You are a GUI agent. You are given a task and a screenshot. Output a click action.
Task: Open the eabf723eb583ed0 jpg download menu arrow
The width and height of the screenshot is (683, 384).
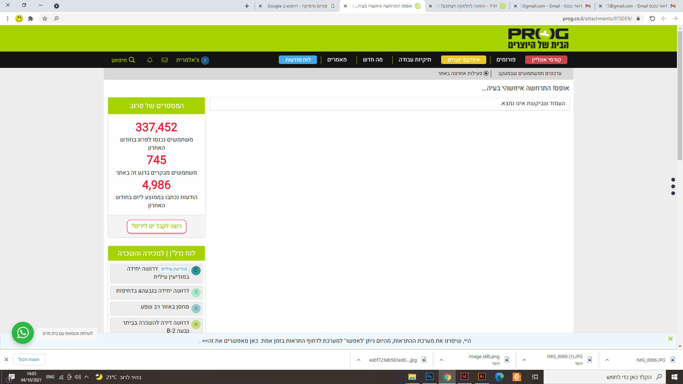(359, 360)
